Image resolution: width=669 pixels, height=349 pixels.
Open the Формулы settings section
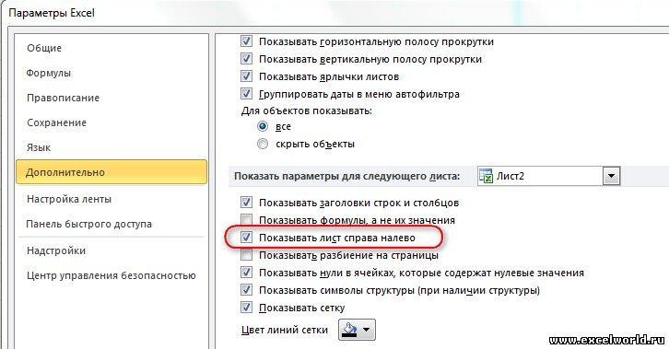coord(48,73)
